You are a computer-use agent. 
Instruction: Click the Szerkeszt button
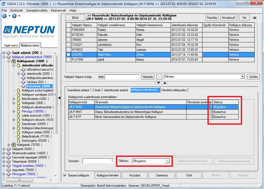(x=162, y=175)
